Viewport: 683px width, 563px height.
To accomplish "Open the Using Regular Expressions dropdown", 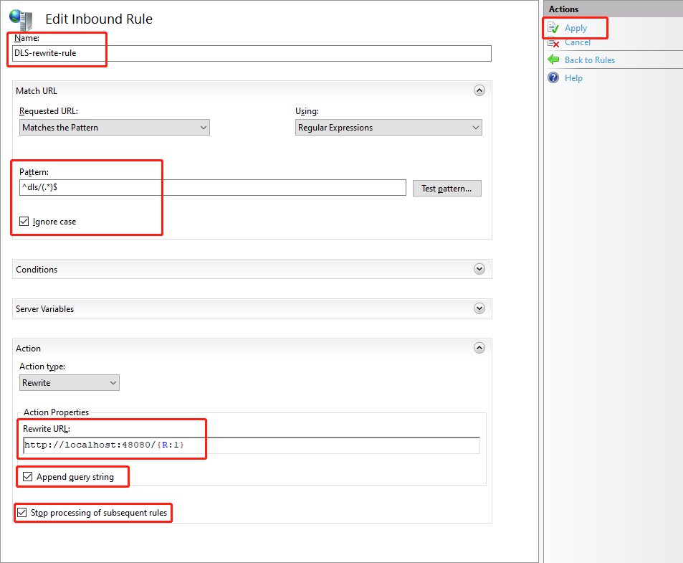I will (x=388, y=128).
